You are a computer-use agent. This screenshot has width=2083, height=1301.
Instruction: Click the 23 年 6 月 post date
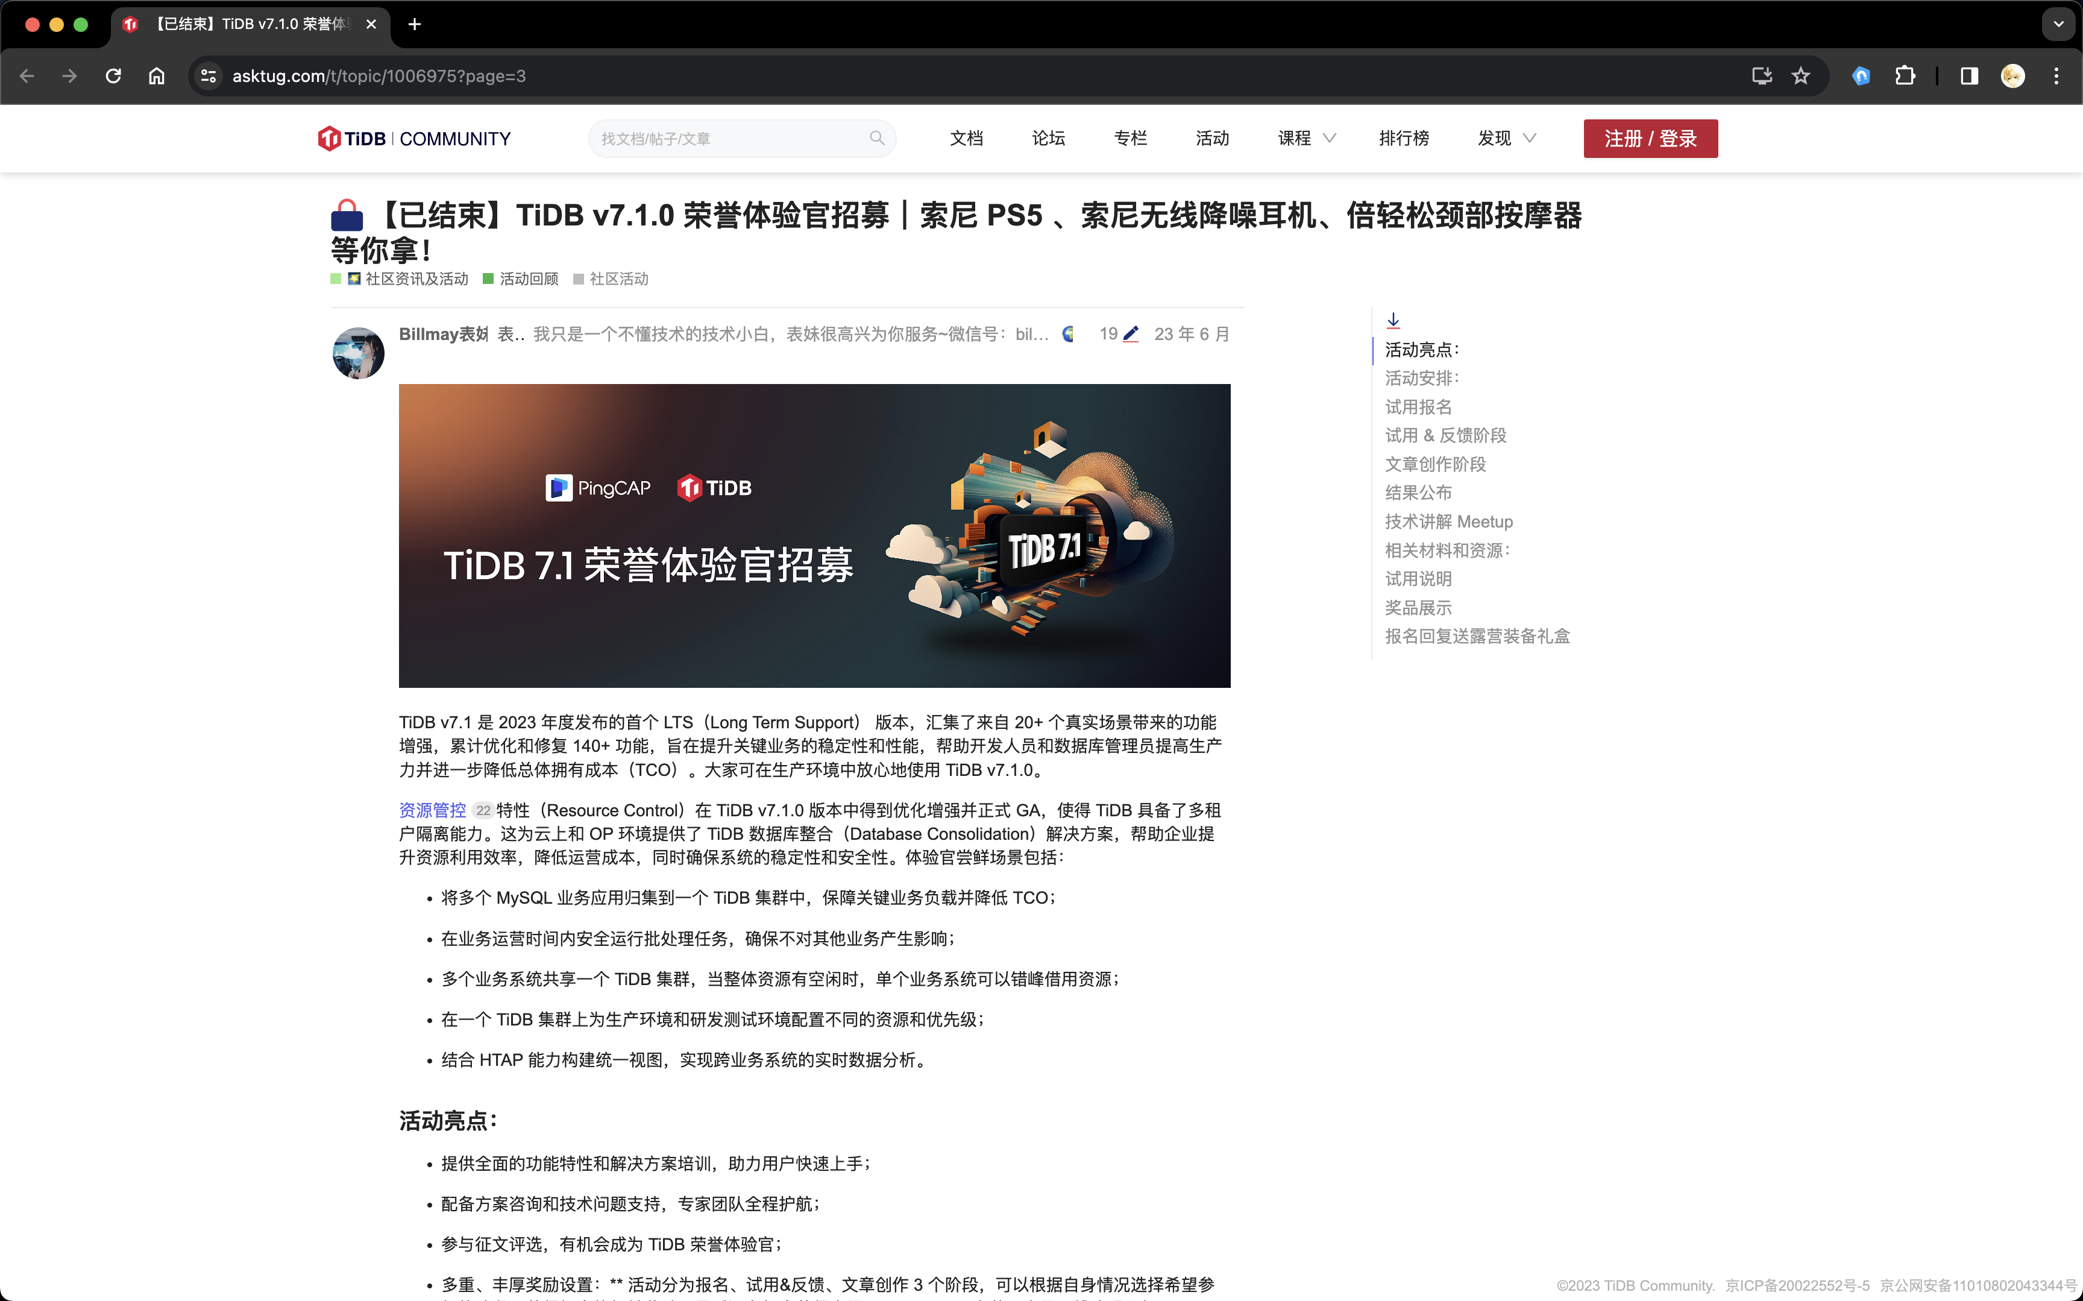coord(1191,334)
